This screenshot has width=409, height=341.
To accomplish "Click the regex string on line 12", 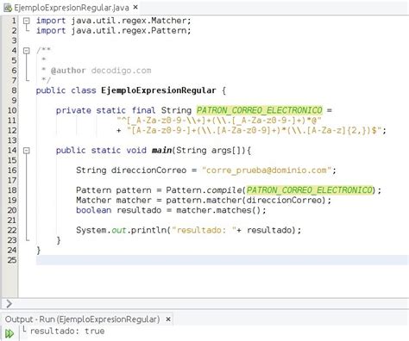I will point(255,130).
